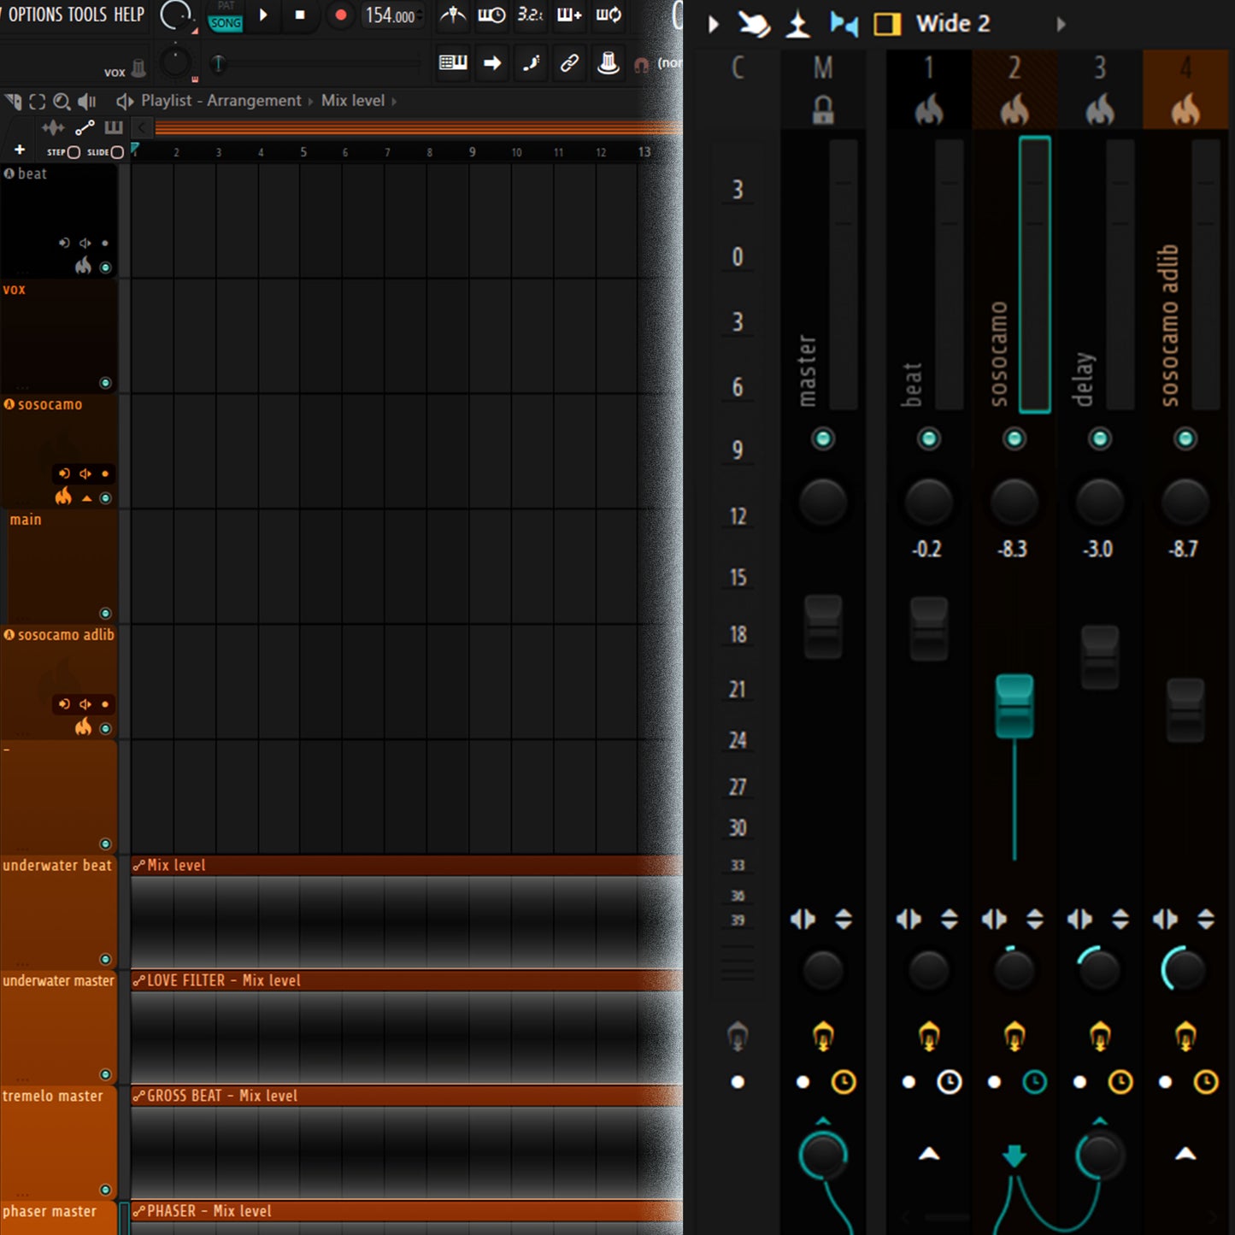Toggle the mixer extra properties icon
This screenshot has width=1235, height=1235.
pos(798,25)
